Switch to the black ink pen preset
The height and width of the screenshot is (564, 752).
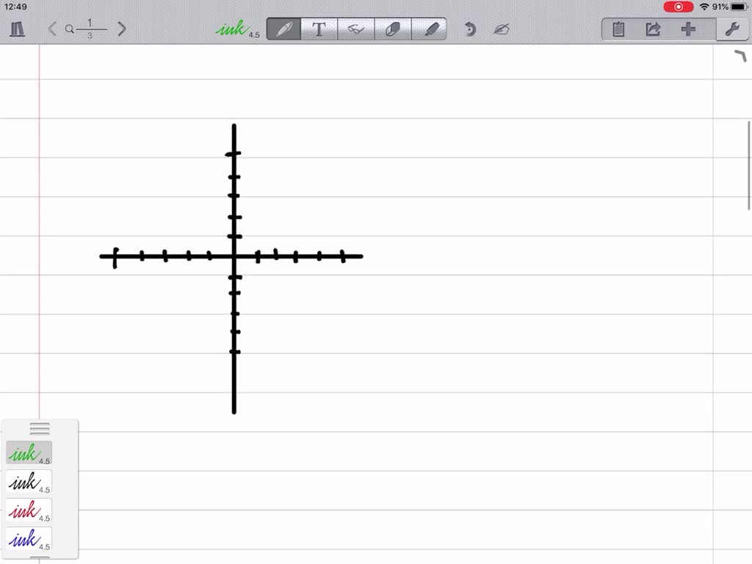[x=28, y=482]
